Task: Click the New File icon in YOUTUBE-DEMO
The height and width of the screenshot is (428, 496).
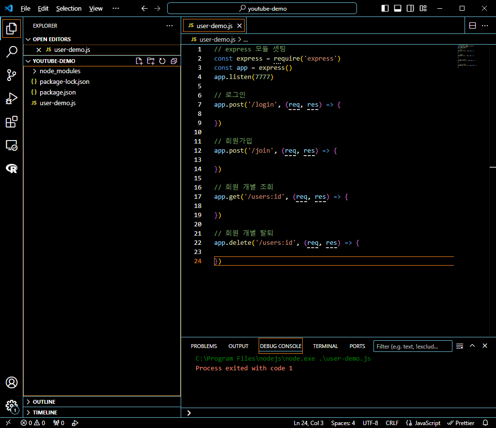Action: 139,61
